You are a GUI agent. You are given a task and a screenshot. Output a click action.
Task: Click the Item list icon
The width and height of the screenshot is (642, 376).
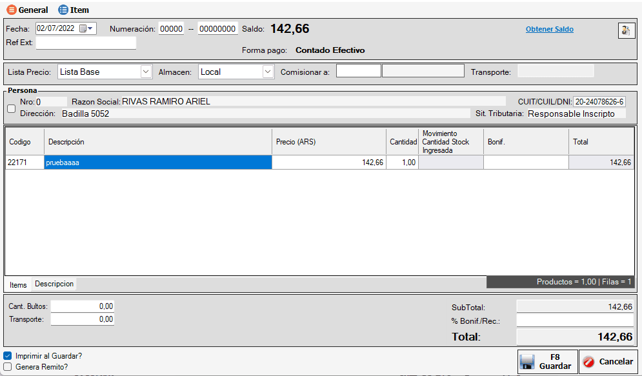click(x=63, y=10)
